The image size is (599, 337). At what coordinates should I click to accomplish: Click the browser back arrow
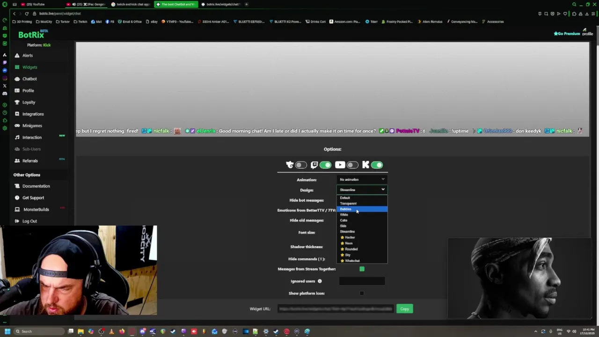pos(15,14)
